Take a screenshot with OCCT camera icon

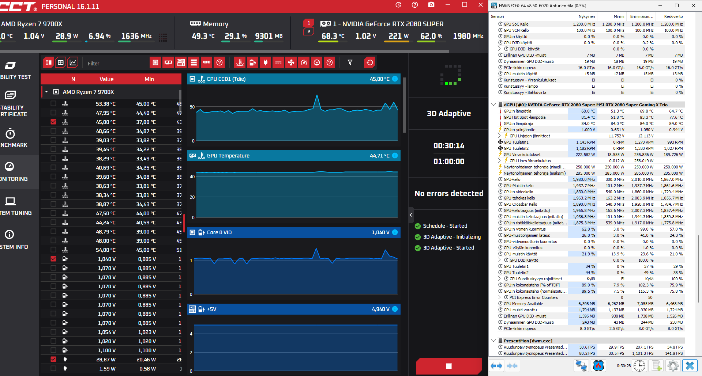point(431,5)
